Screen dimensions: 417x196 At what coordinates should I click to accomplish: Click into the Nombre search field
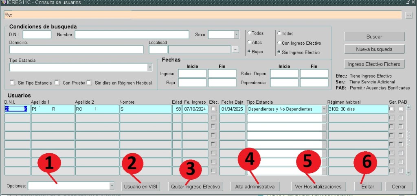tap(132, 35)
